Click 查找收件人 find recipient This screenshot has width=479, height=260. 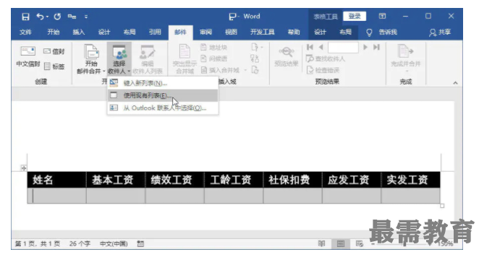pyautogui.click(x=326, y=58)
